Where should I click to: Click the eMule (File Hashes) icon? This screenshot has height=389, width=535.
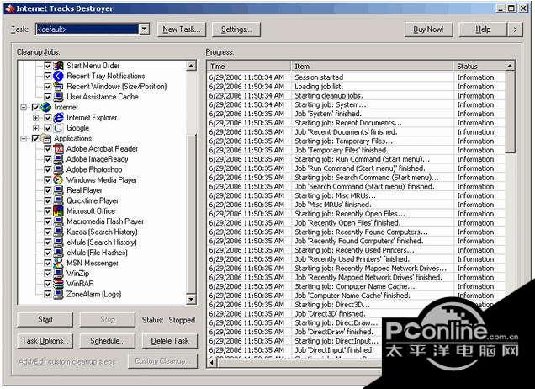(x=59, y=253)
